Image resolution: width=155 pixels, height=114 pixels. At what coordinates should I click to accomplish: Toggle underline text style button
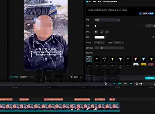[101, 32]
